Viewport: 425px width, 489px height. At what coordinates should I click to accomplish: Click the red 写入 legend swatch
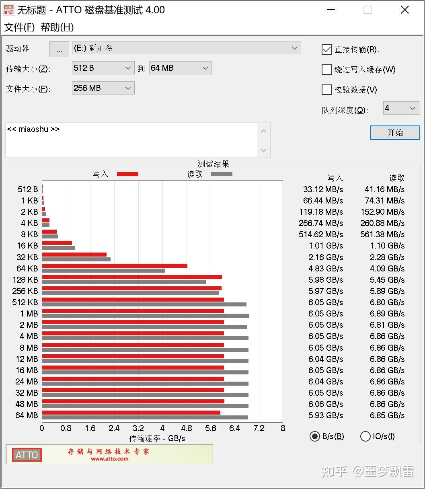127,174
